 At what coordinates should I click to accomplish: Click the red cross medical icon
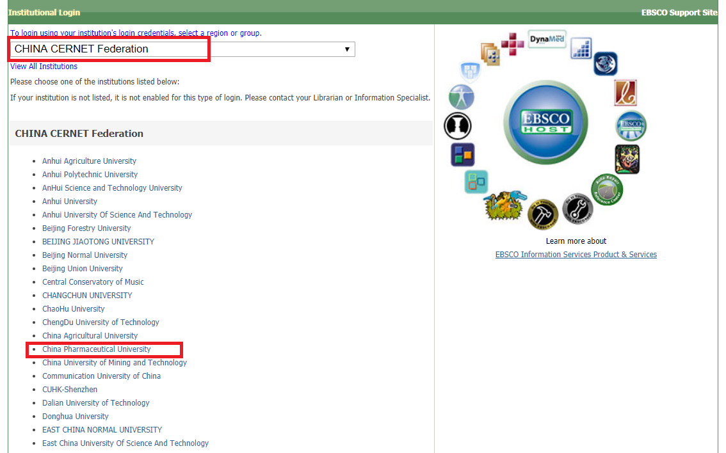(512, 45)
